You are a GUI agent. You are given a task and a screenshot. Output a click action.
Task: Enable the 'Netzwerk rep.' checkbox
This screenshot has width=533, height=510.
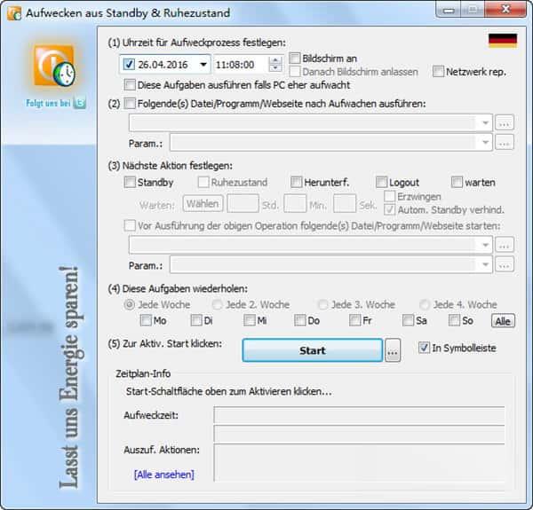[x=438, y=72]
